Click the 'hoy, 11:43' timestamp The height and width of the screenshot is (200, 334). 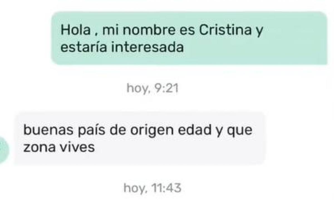coord(152,189)
